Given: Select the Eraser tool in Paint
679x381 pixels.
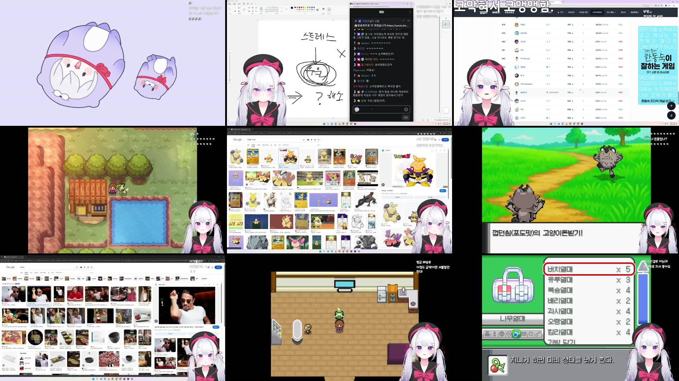Looking at the screenshot, I should pos(249,11).
